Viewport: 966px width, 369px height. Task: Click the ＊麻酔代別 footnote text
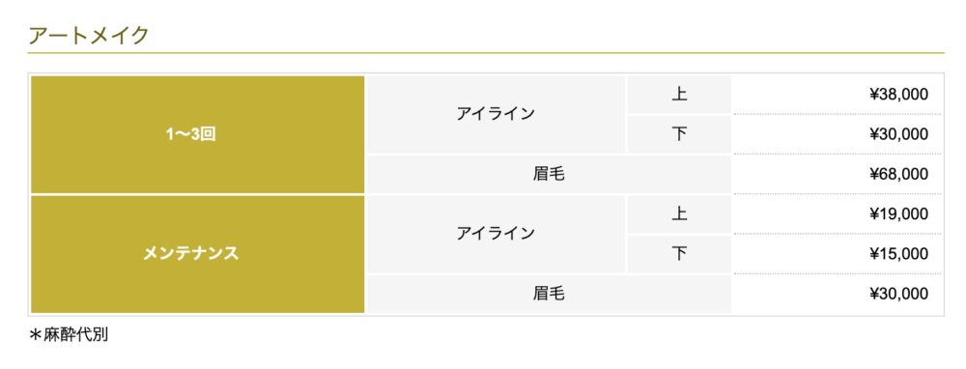pyautogui.click(x=69, y=335)
